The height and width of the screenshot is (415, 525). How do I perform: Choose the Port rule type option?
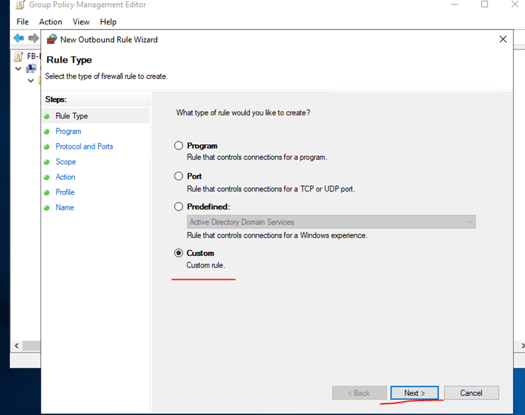pyautogui.click(x=179, y=176)
